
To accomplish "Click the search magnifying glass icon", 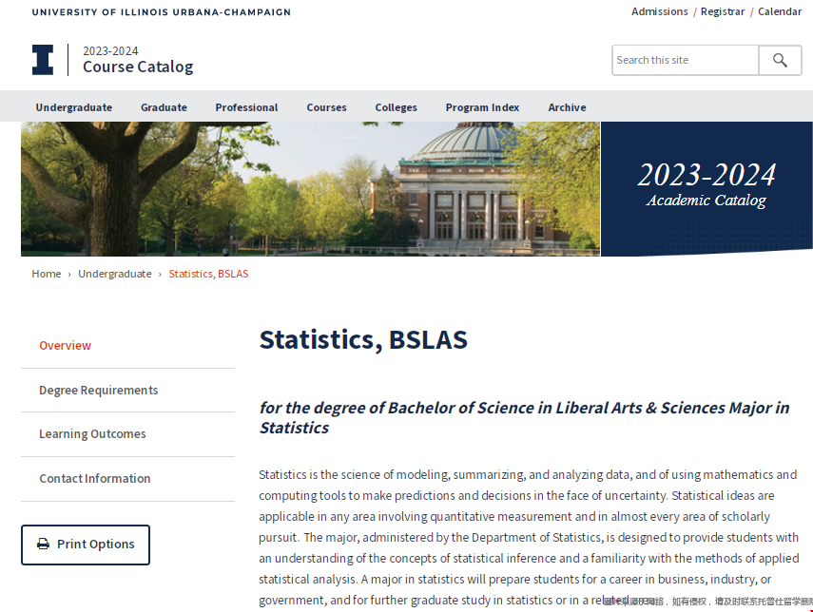I will pyautogui.click(x=780, y=60).
